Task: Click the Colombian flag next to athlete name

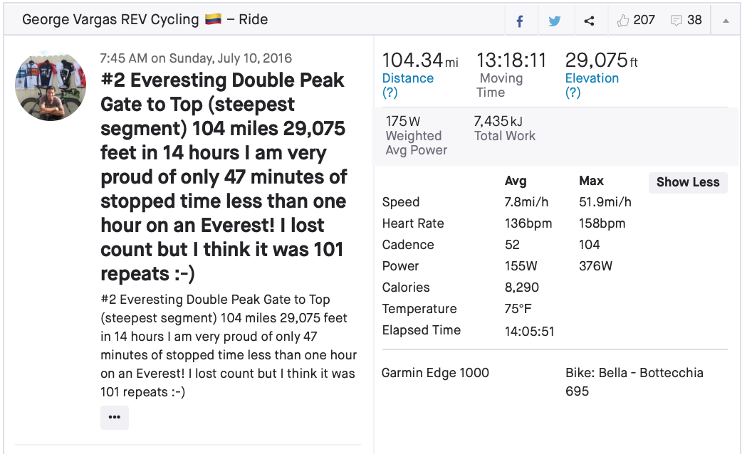Action: [213, 20]
